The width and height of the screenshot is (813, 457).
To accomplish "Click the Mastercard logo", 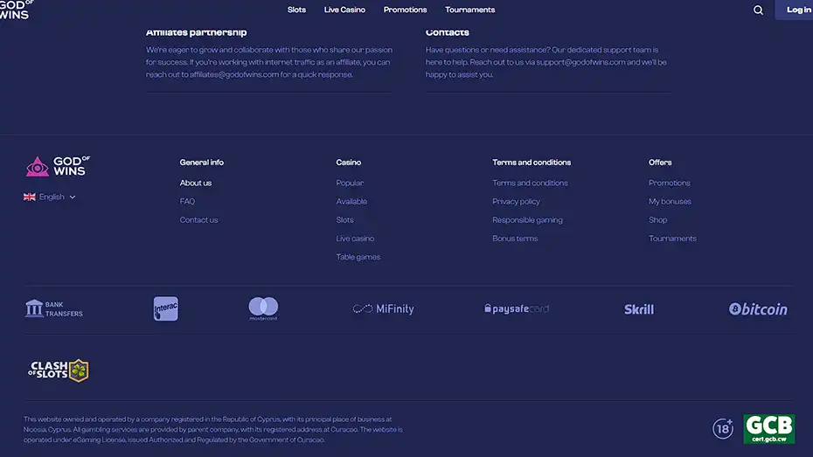I will pyautogui.click(x=263, y=308).
